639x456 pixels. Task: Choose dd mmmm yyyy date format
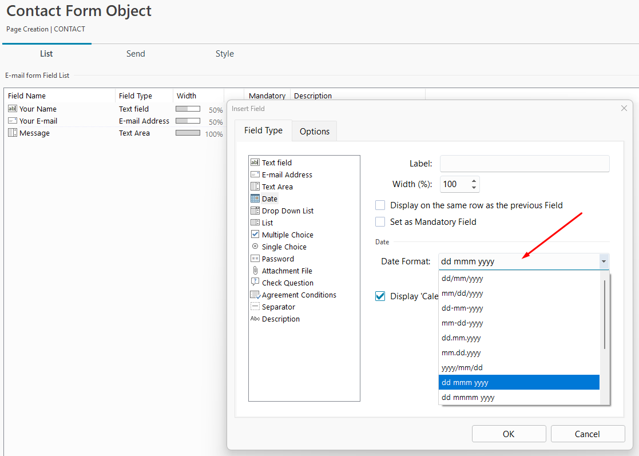click(x=519, y=397)
